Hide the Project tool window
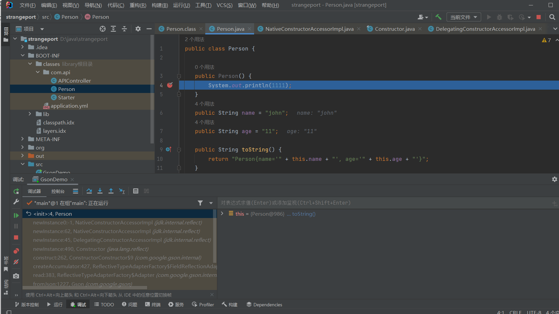 149,29
